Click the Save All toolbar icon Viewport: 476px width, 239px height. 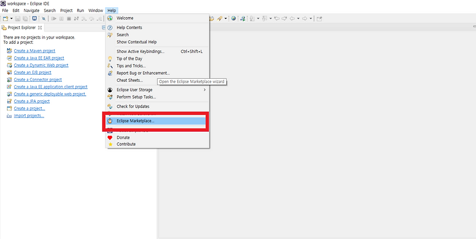click(25, 18)
